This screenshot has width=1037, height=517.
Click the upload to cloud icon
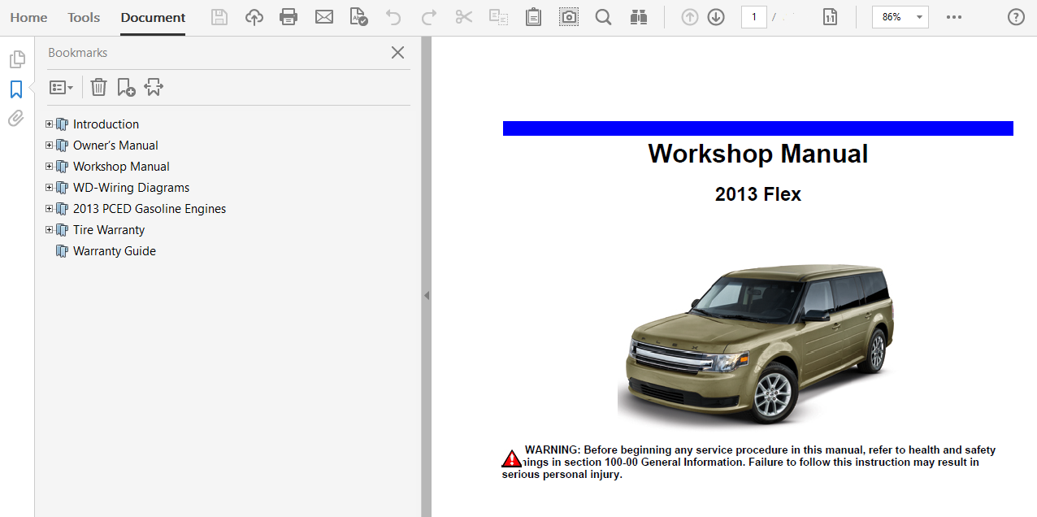tap(254, 17)
